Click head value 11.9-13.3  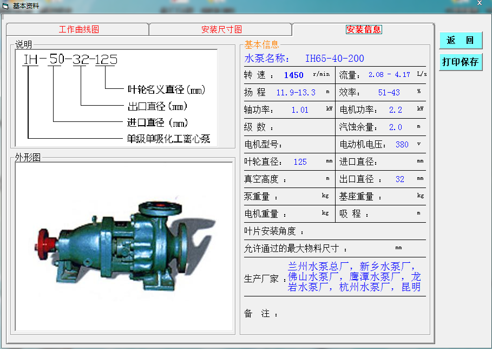click(x=296, y=93)
